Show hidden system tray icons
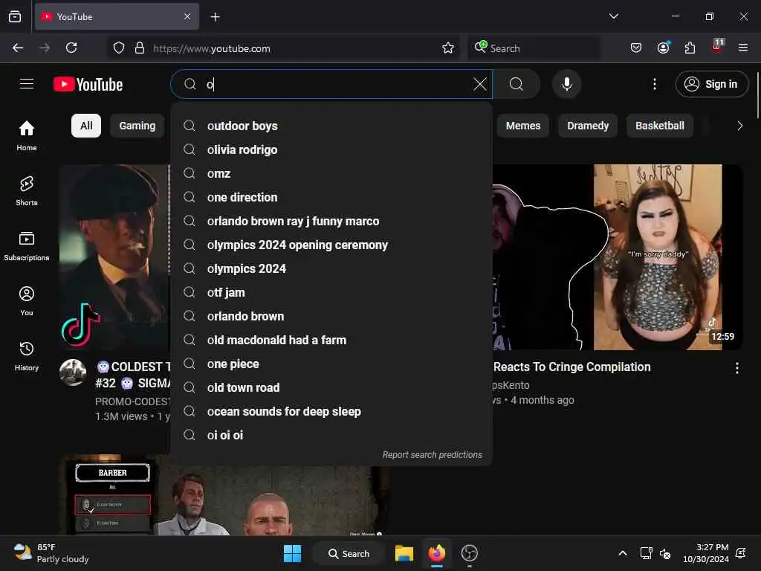The image size is (761, 571). pyautogui.click(x=623, y=553)
